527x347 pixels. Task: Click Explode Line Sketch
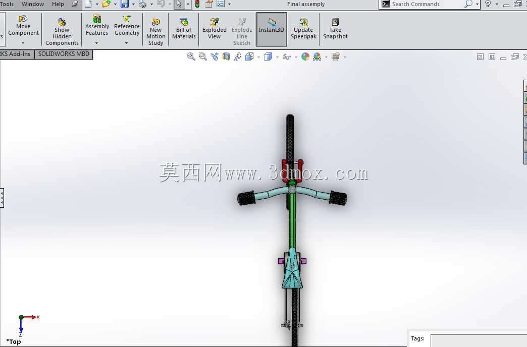point(242,32)
